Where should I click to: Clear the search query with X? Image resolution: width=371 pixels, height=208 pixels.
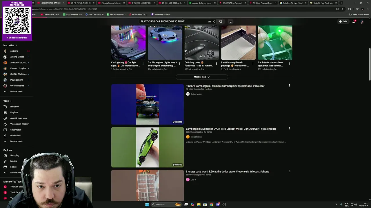pos(214,21)
